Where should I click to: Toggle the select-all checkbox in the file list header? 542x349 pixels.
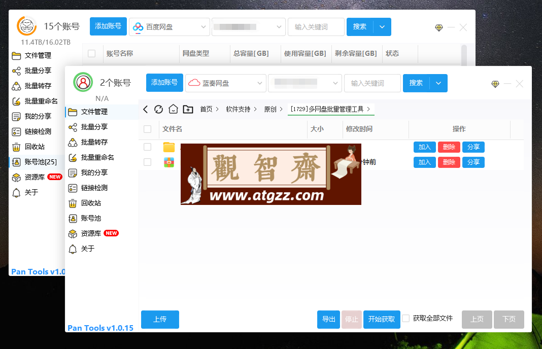pos(148,129)
